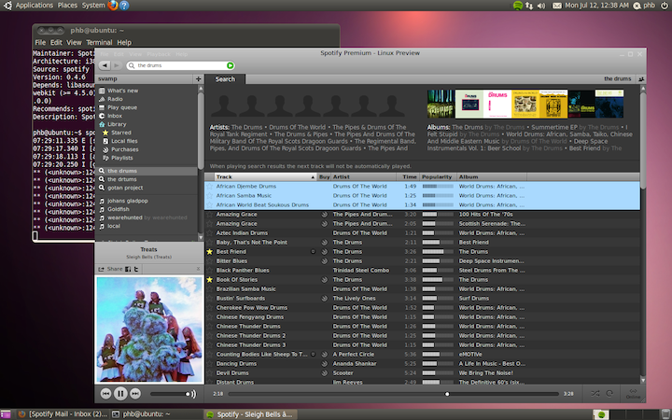The height and width of the screenshot is (420, 672).
Task: Open the Library in the sidebar
Action: tap(117, 124)
